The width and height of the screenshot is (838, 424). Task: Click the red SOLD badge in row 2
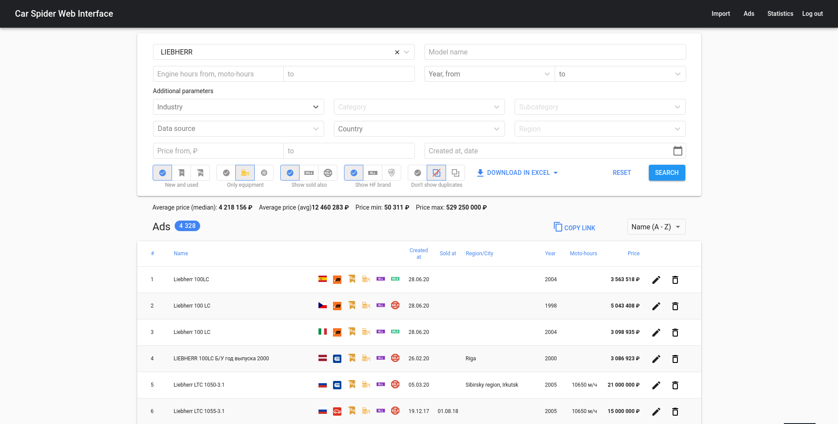point(395,305)
